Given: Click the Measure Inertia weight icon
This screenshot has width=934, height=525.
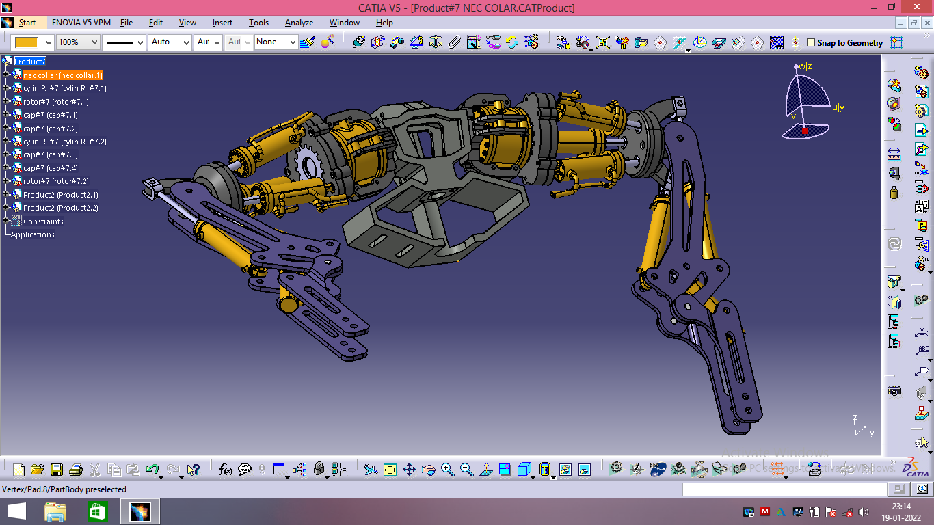Looking at the screenshot, I should [x=894, y=192].
